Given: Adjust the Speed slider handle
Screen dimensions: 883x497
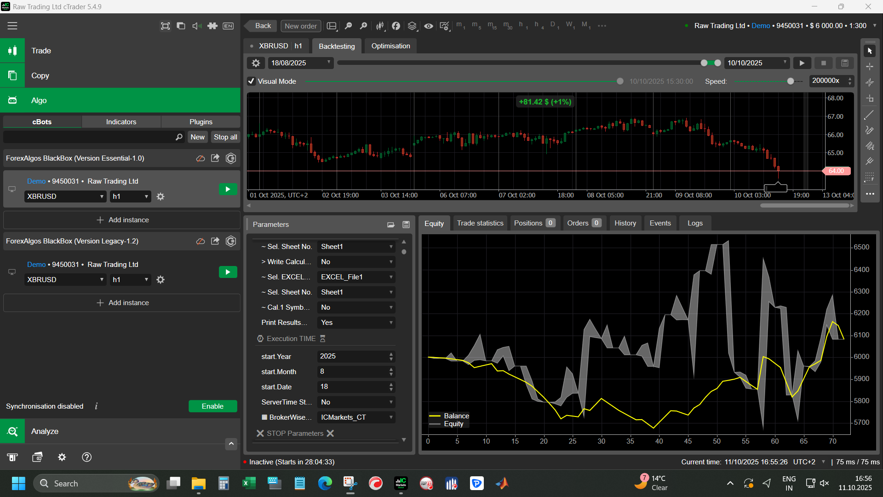Looking at the screenshot, I should pos(791,81).
